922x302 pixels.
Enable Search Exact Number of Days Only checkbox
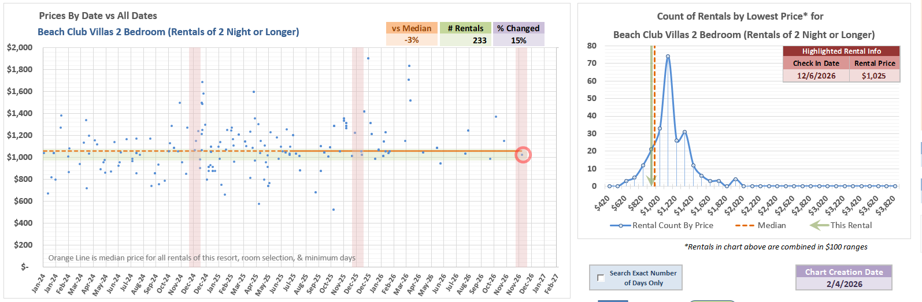[601, 278]
